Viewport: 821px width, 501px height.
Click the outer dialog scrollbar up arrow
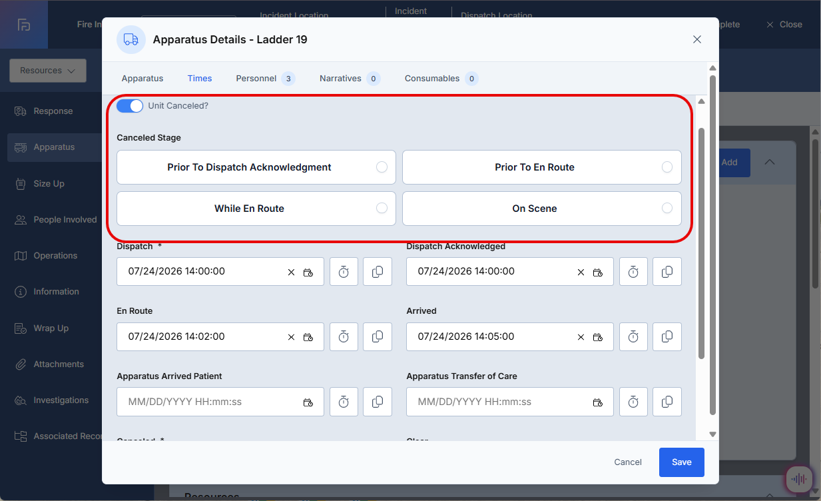[x=712, y=68]
